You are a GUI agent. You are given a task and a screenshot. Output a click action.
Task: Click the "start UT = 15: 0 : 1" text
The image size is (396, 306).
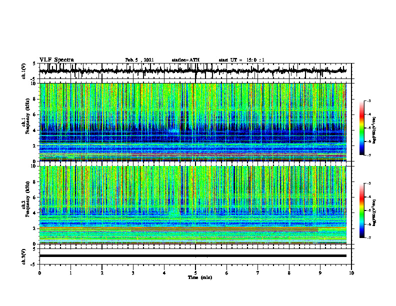click(241, 60)
